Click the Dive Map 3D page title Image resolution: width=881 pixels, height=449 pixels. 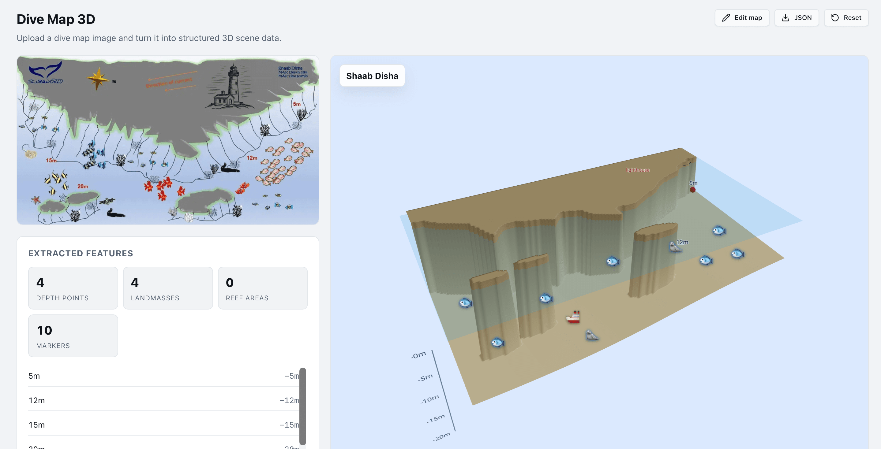pyautogui.click(x=56, y=19)
